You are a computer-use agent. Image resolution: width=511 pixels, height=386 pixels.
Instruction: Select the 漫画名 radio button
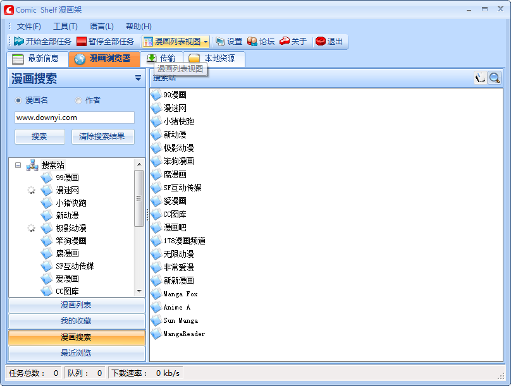coord(18,100)
